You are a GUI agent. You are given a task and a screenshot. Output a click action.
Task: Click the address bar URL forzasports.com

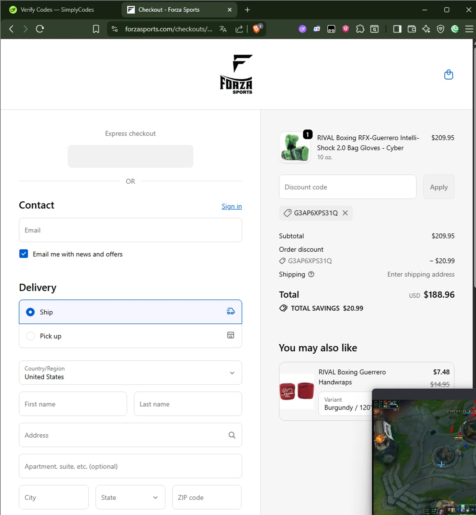click(x=169, y=29)
